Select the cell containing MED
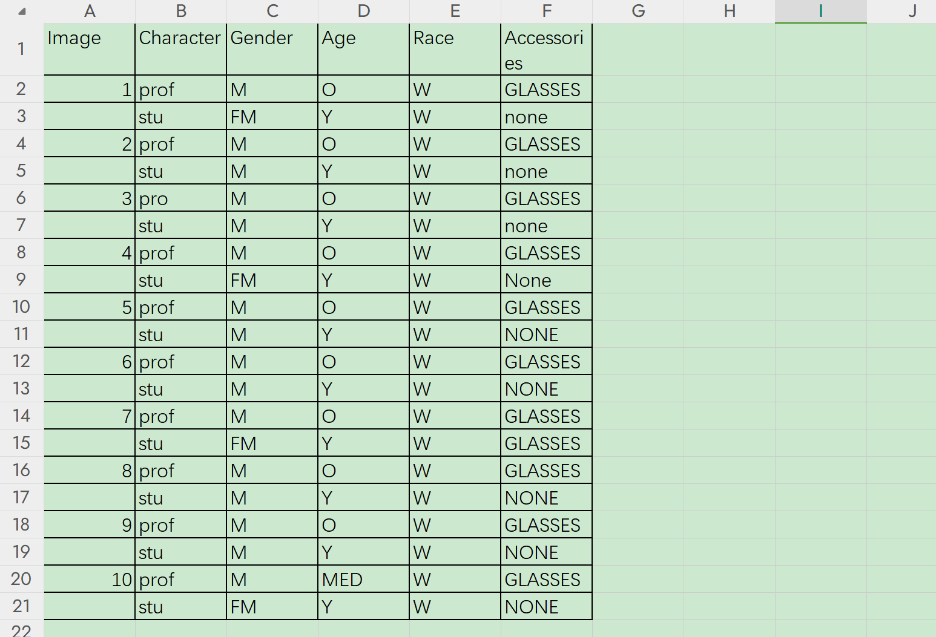This screenshot has width=936, height=637. [363, 579]
